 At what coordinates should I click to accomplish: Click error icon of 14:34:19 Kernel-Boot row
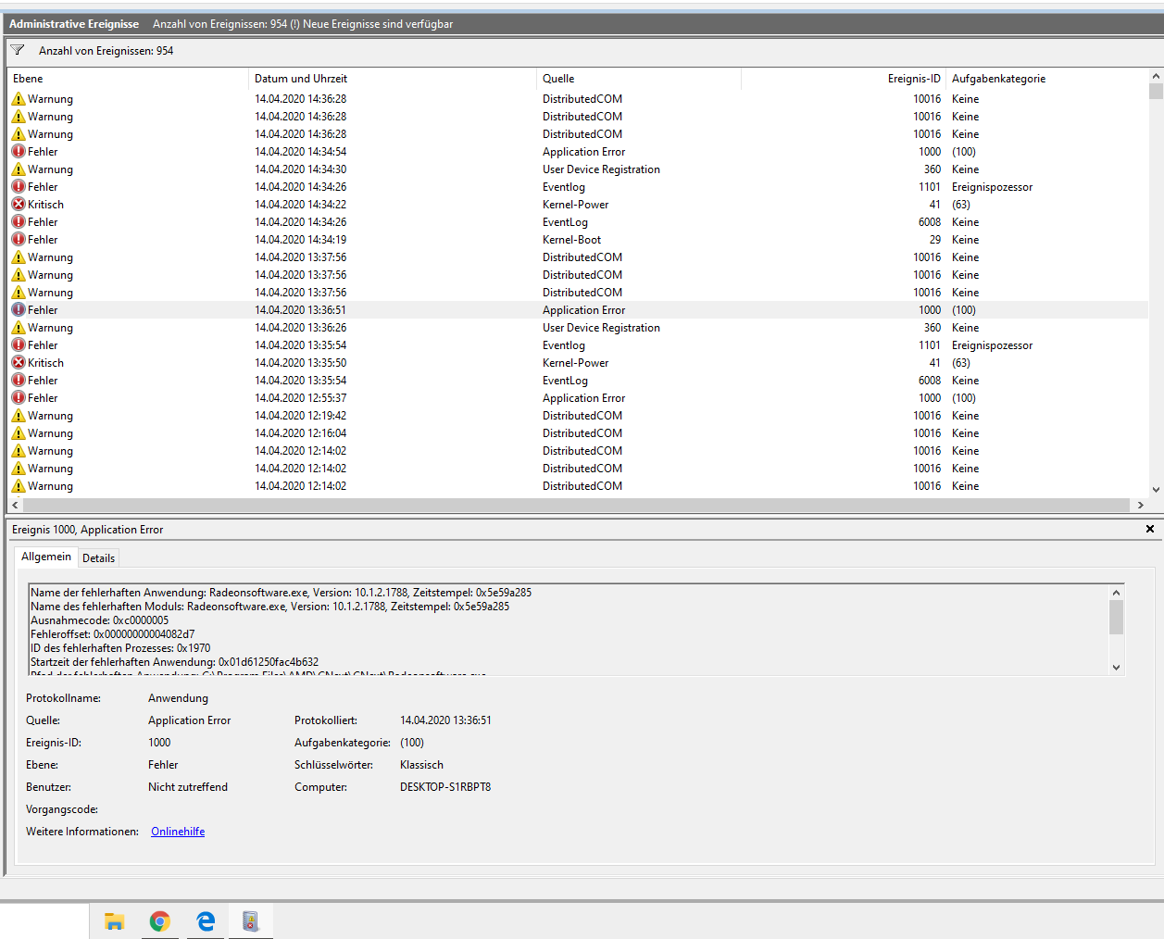pyautogui.click(x=19, y=240)
